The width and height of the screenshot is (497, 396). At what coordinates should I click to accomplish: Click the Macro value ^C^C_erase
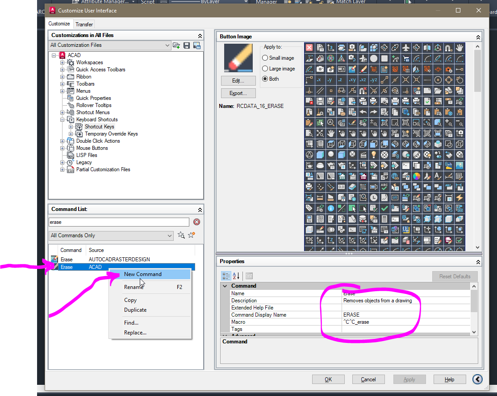point(356,322)
